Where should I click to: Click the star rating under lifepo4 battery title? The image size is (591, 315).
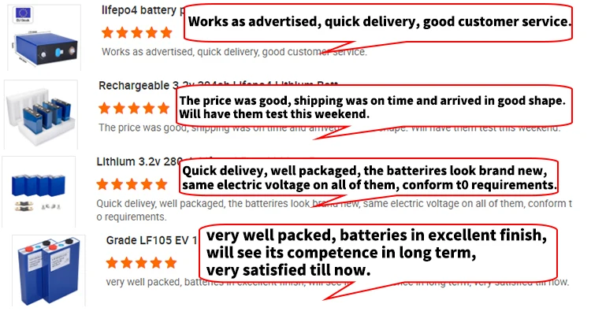click(137, 33)
